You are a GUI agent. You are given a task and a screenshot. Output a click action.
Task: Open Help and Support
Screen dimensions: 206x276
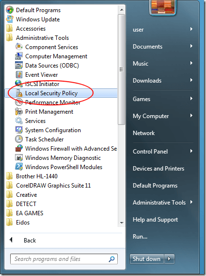pos(155,220)
